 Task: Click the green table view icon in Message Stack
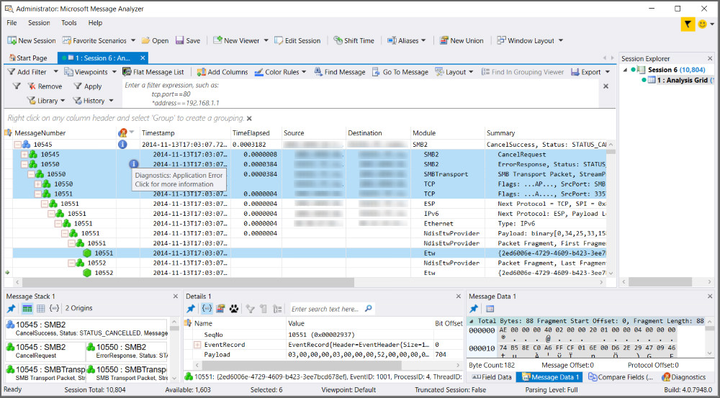coord(27,309)
